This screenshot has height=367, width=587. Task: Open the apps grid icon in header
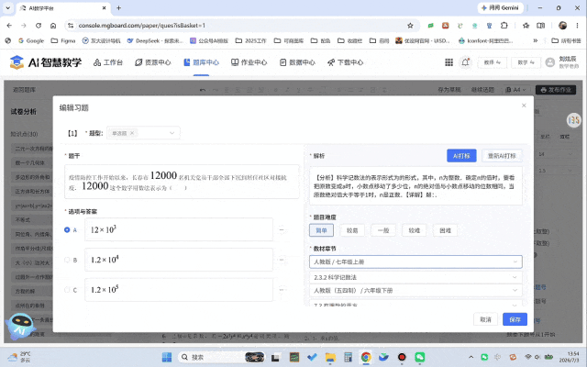point(449,62)
